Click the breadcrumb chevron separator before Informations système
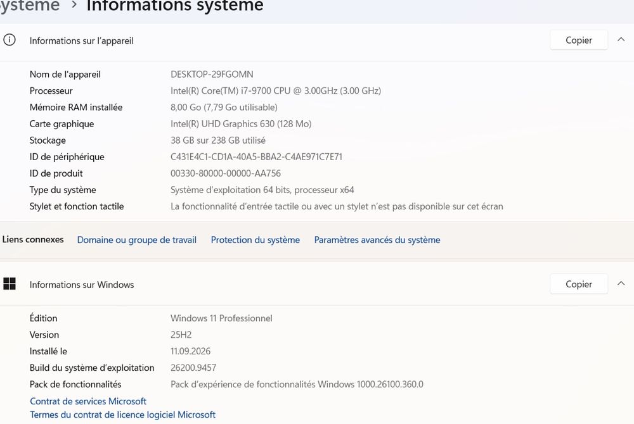The height and width of the screenshot is (424, 634). (x=74, y=5)
